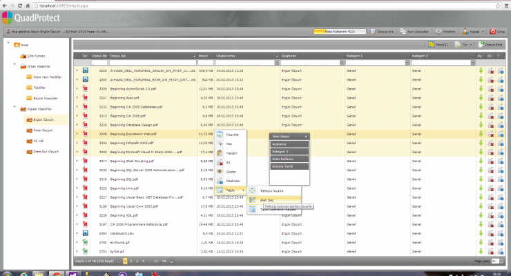Click delete icon for fg-full.gif row
511x276 pixels.
(491, 251)
